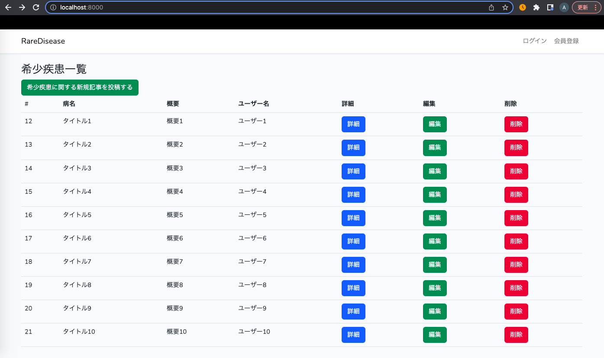Open extensions via the puzzle piece icon
This screenshot has width=604, height=358.
point(536,7)
